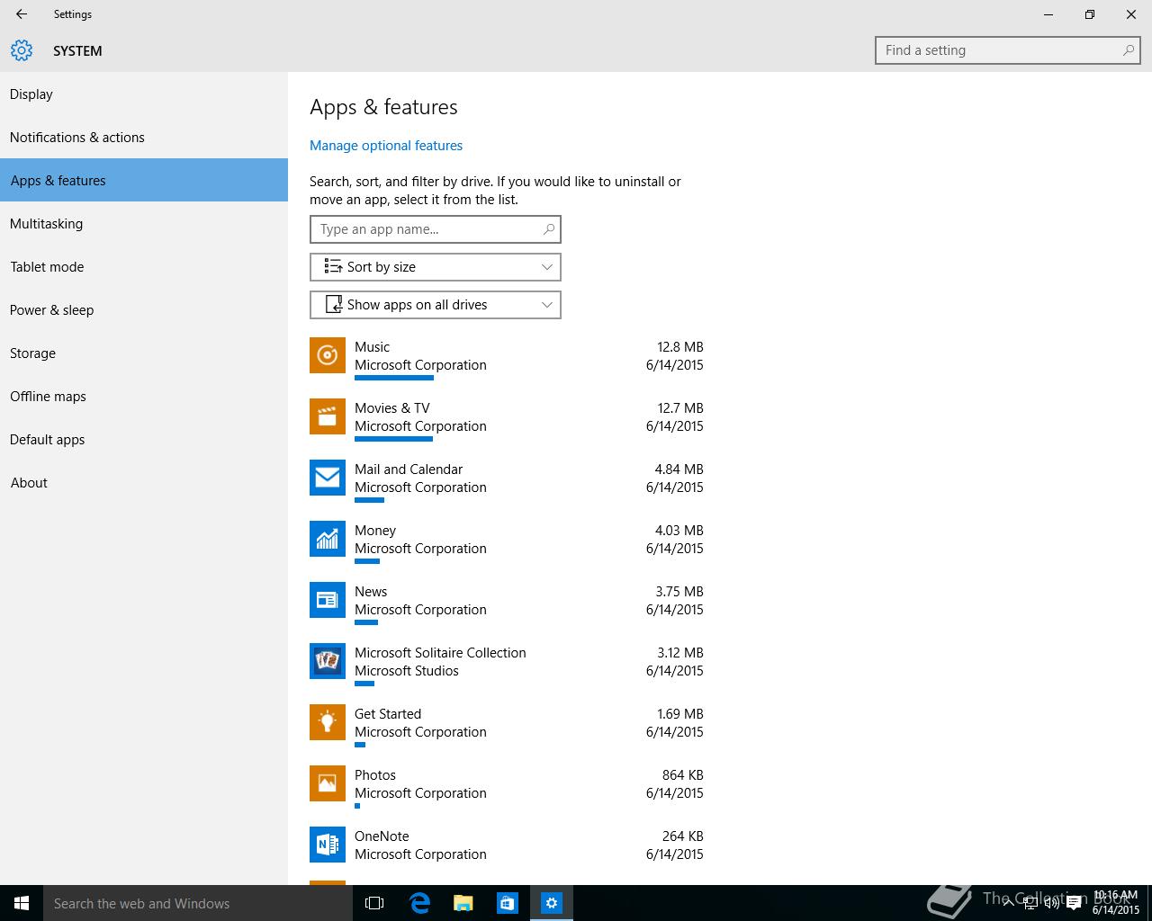
Task: Select the OneNote app name
Action: click(x=382, y=836)
